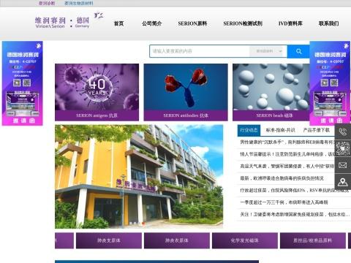The image size is (351, 263).
Task: Click the left side invitation banner
Action: 23,83
